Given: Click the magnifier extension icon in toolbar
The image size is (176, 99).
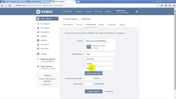Looking at the screenshot, I should point(170,5).
